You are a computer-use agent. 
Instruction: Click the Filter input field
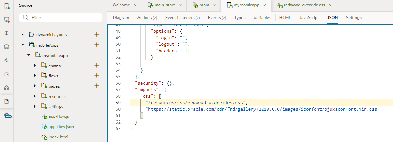61,17
